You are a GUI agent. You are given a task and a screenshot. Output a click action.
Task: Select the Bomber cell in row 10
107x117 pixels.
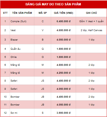(x=22, y=97)
